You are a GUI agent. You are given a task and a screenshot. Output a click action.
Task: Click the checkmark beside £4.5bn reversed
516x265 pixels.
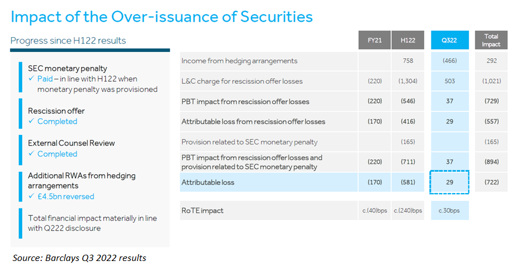31,196
